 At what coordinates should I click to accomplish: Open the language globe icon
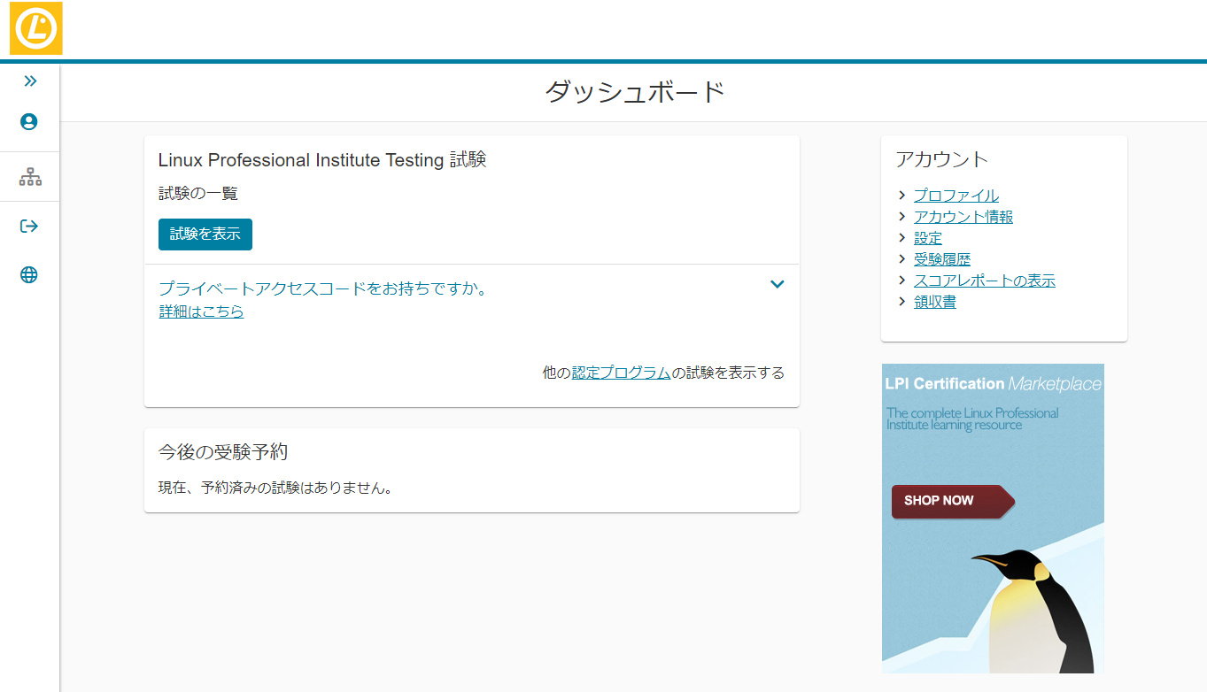point(29,275)
